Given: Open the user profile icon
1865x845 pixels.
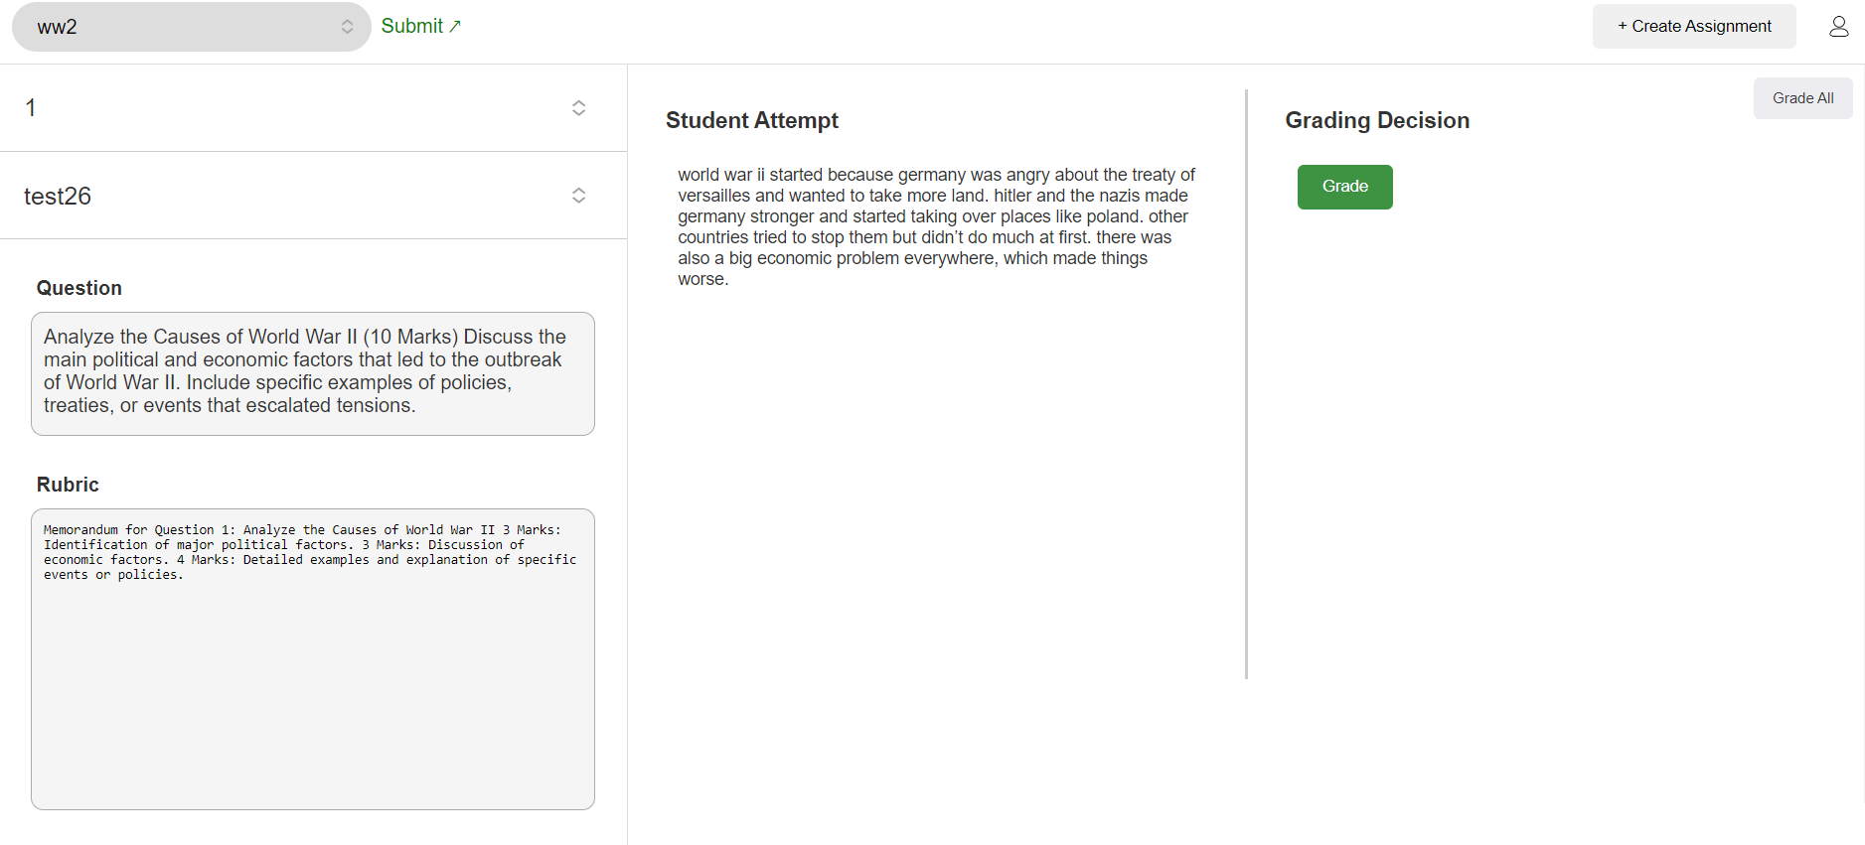Looking at the screenshot, I should tap(1838, 27).
